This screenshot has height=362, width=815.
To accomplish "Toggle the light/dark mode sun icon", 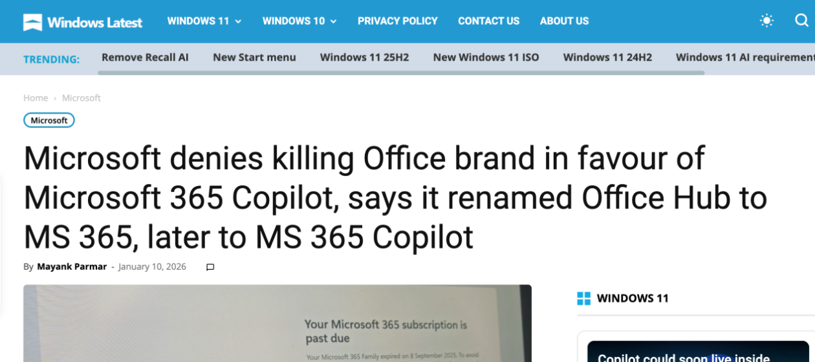I will tap(766, 21).
